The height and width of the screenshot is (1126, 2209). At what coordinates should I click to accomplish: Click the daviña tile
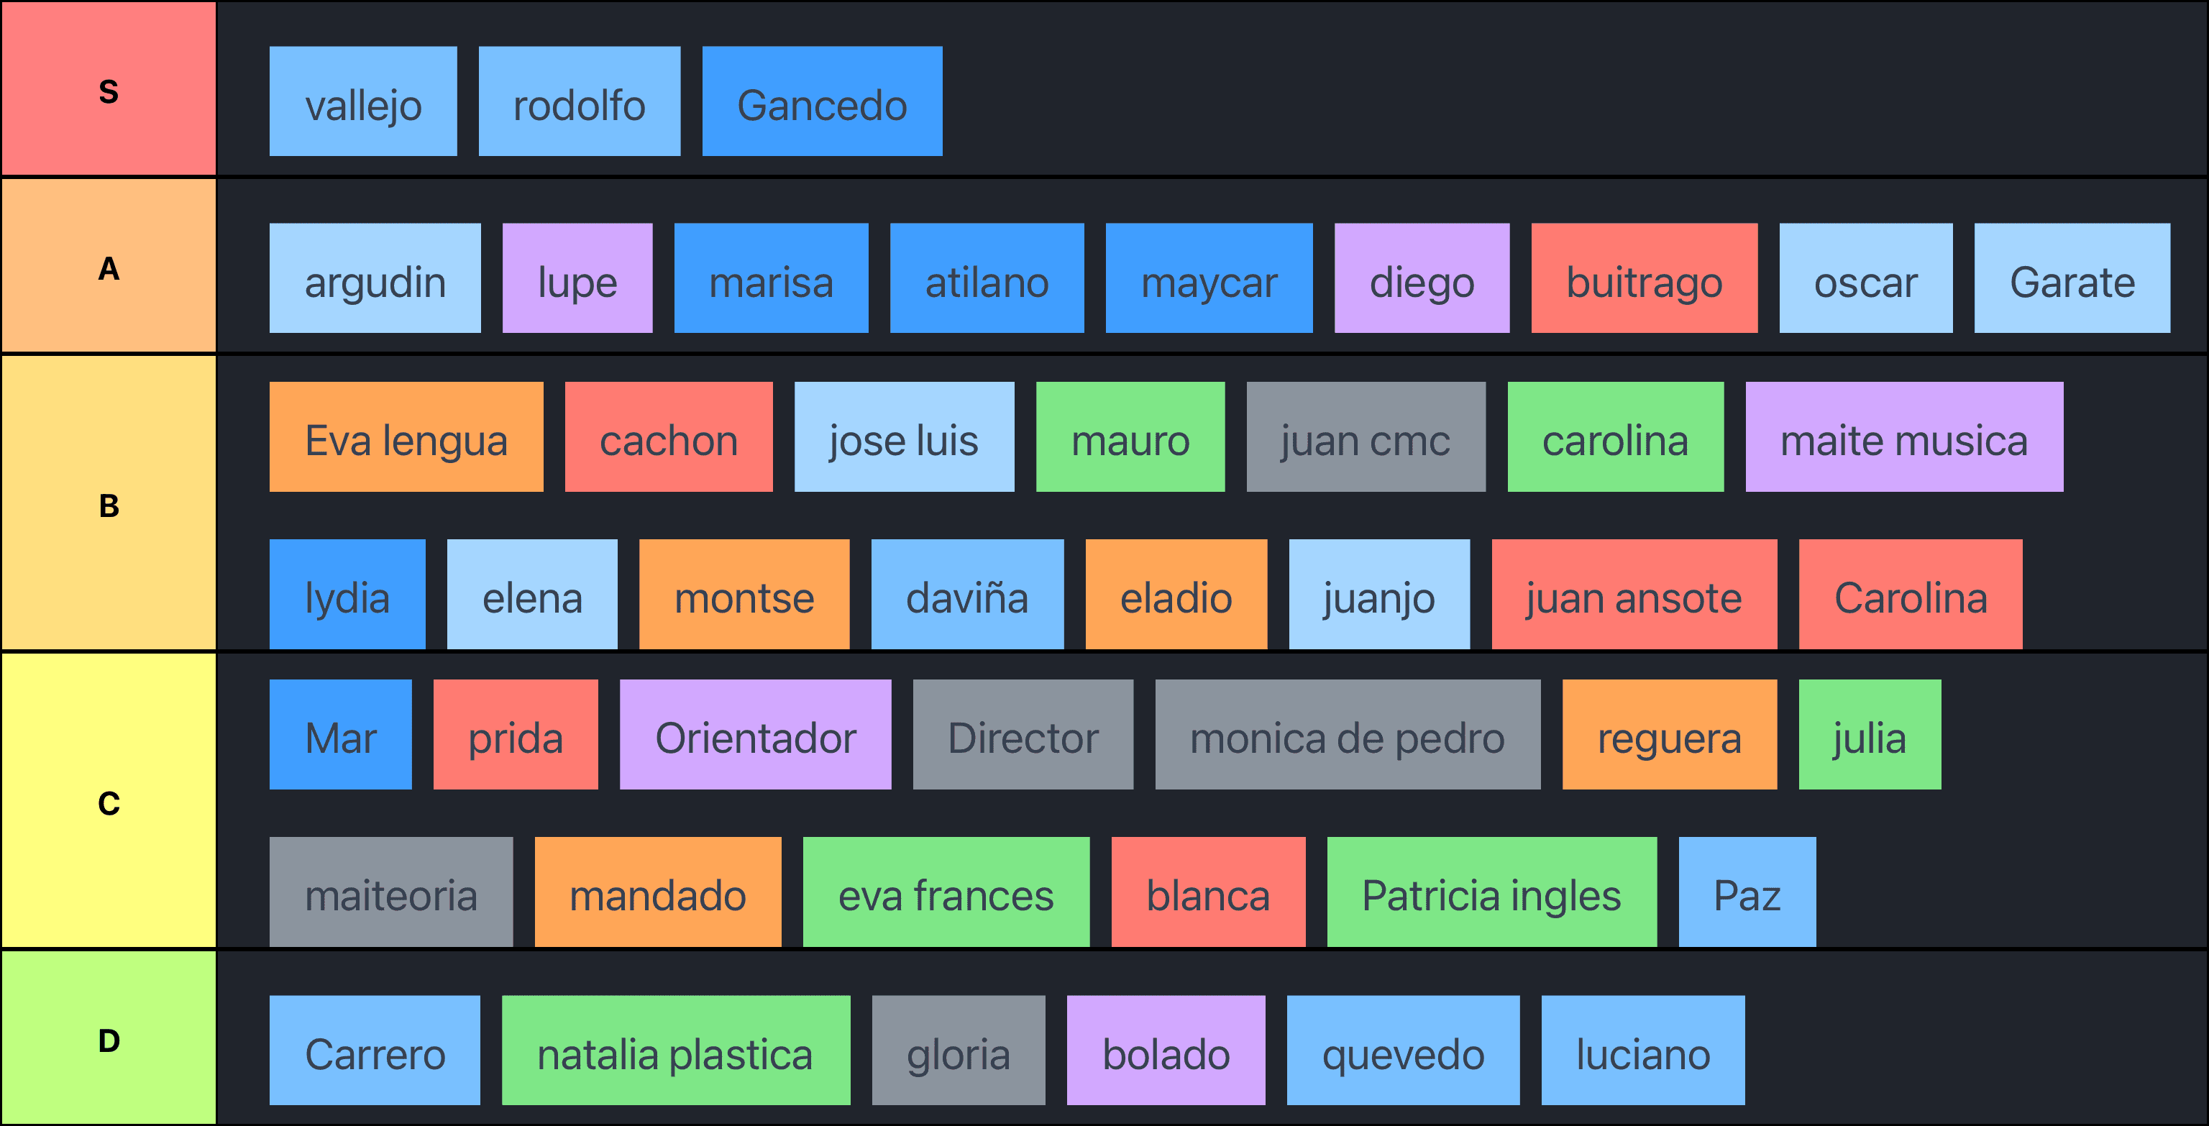click(x=966, y=595)
